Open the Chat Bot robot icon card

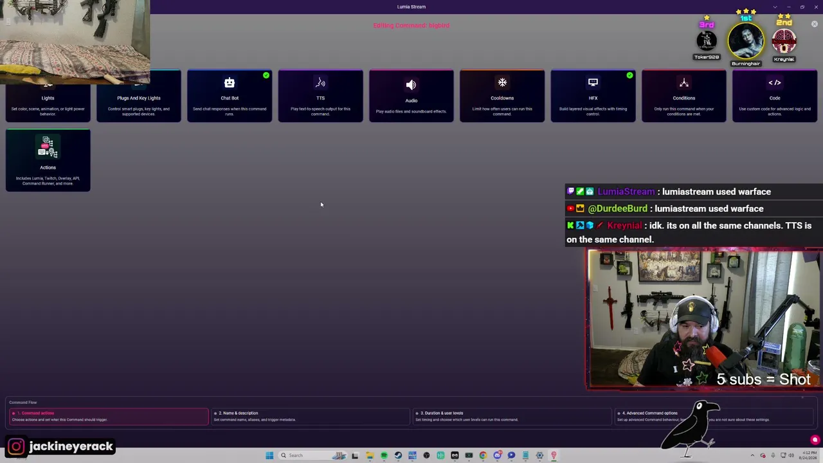pyautogui.click(x=230, y=95)
